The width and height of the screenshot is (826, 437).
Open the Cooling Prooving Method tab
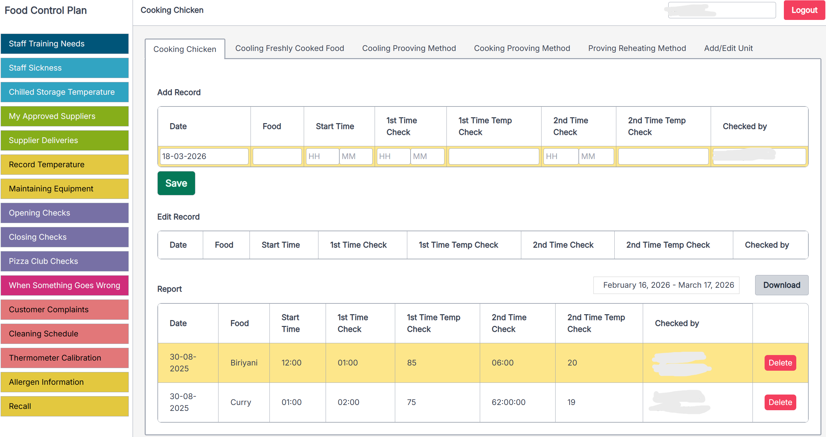[409, 48]
